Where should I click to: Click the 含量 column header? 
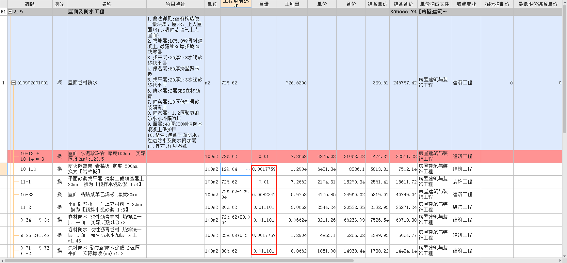point(264,4)
